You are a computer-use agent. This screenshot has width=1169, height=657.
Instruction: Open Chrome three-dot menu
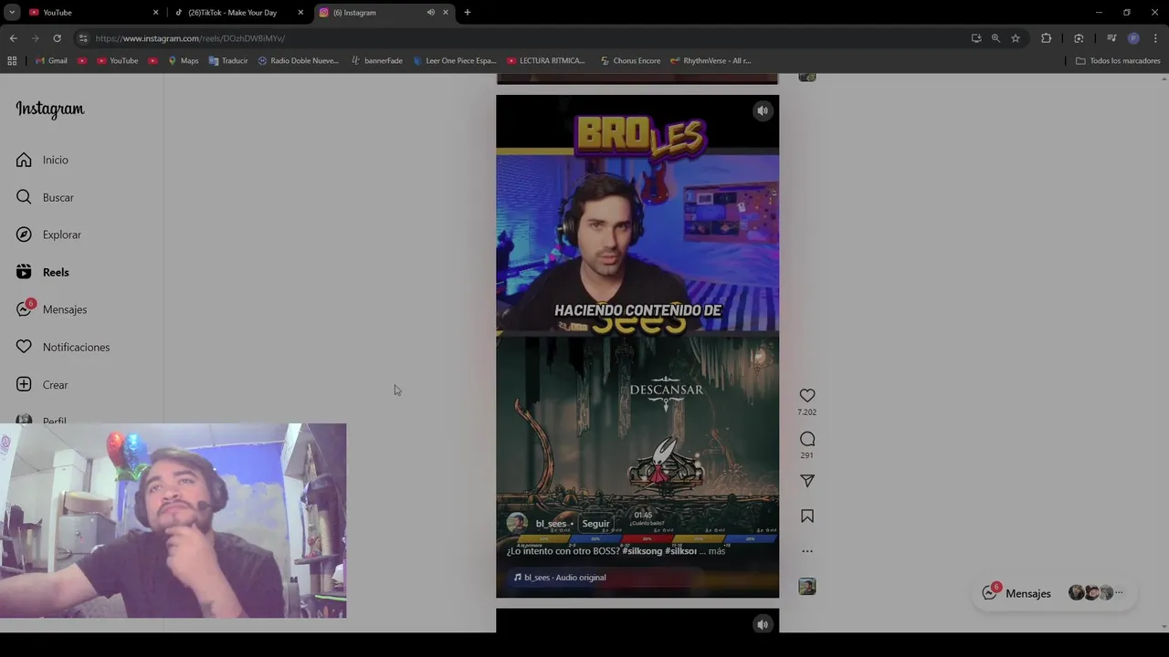pyautogui.click(x=1156, y=38)
